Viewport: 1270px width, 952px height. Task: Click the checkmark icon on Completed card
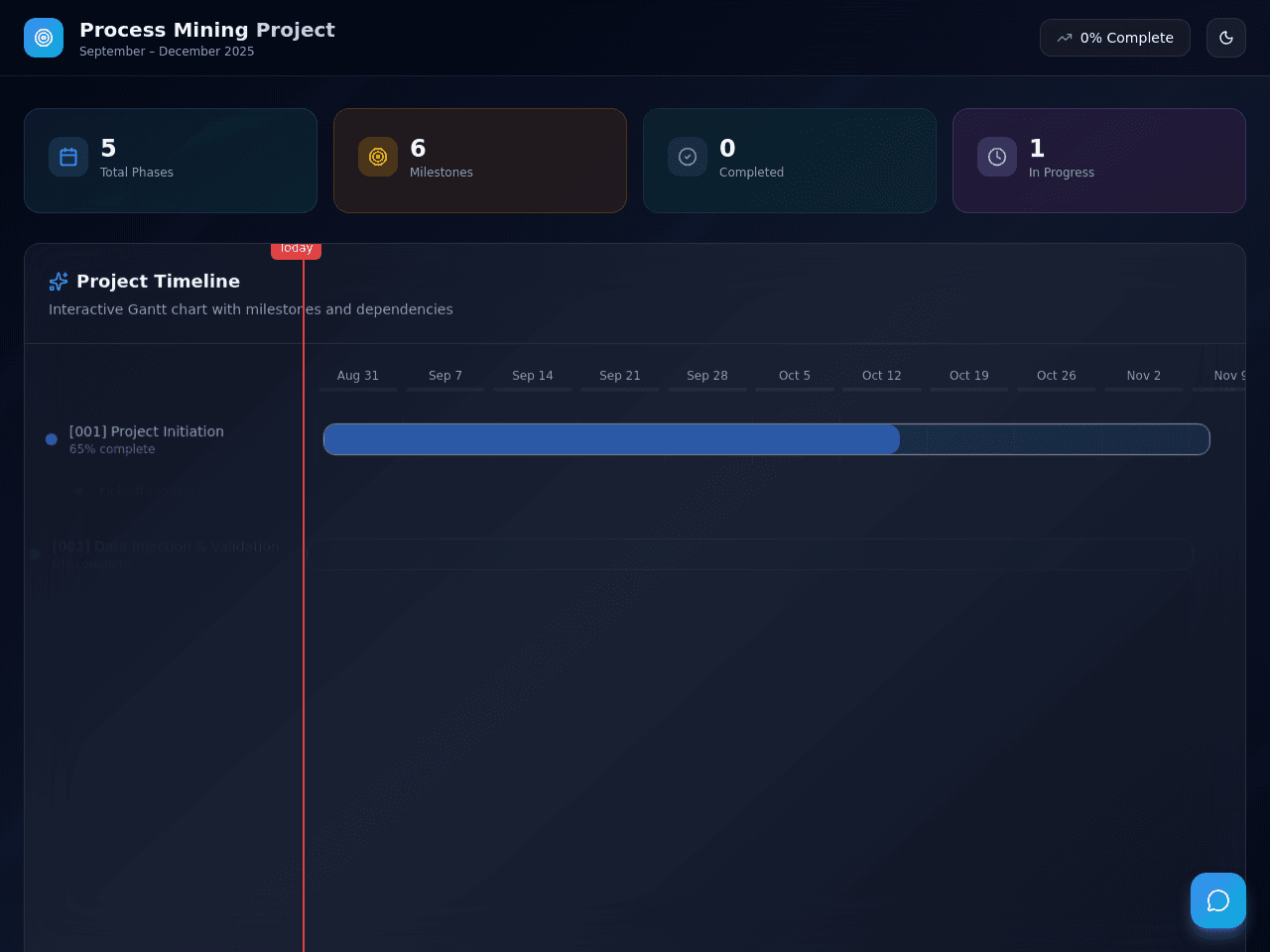pos(688,157)
